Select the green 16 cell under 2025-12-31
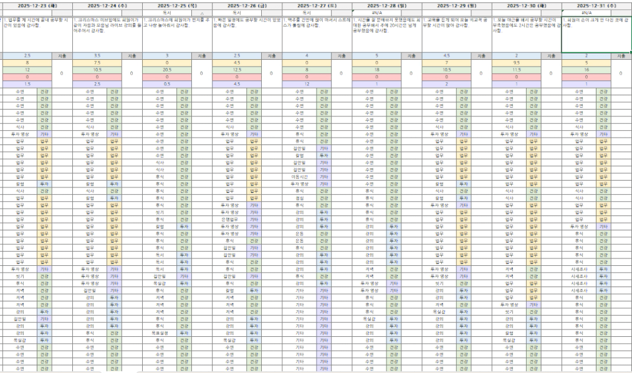The height and width of the screenshot is (373, 632). click(x=586, y=70)
